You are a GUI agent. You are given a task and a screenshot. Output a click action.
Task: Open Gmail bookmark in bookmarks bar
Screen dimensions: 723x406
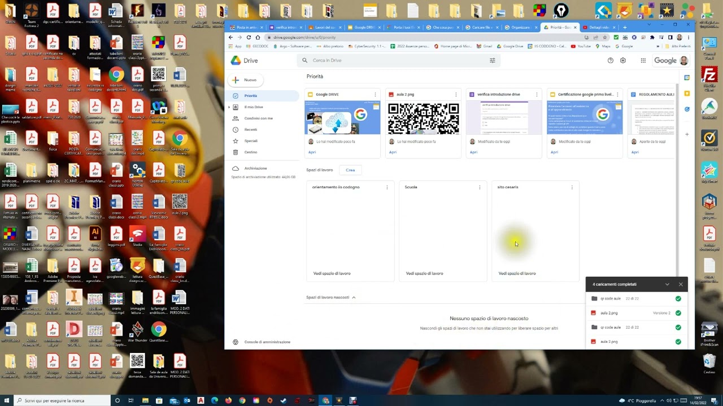(x=485, y=46)
